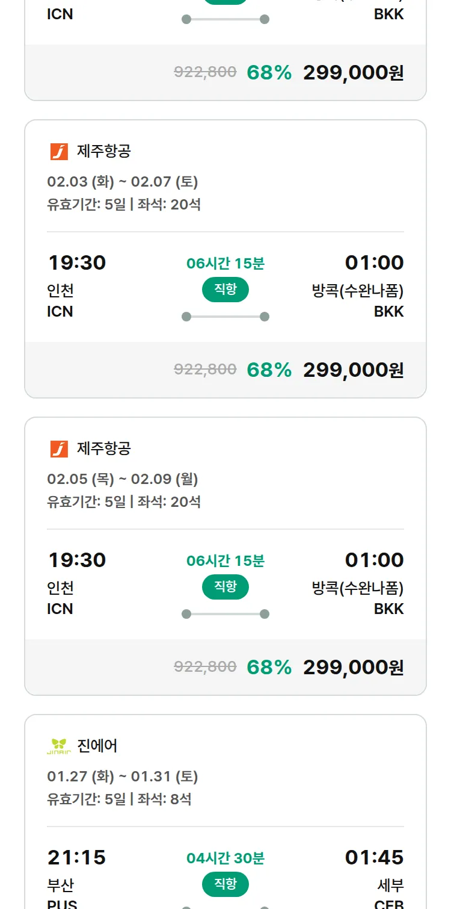Click the route line on the 02.05 flight
451x909 pixels.
pos(226,614)
